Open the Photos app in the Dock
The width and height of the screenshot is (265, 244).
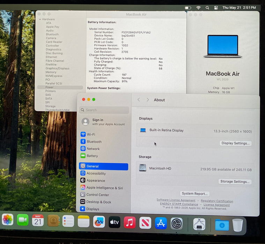8,220
